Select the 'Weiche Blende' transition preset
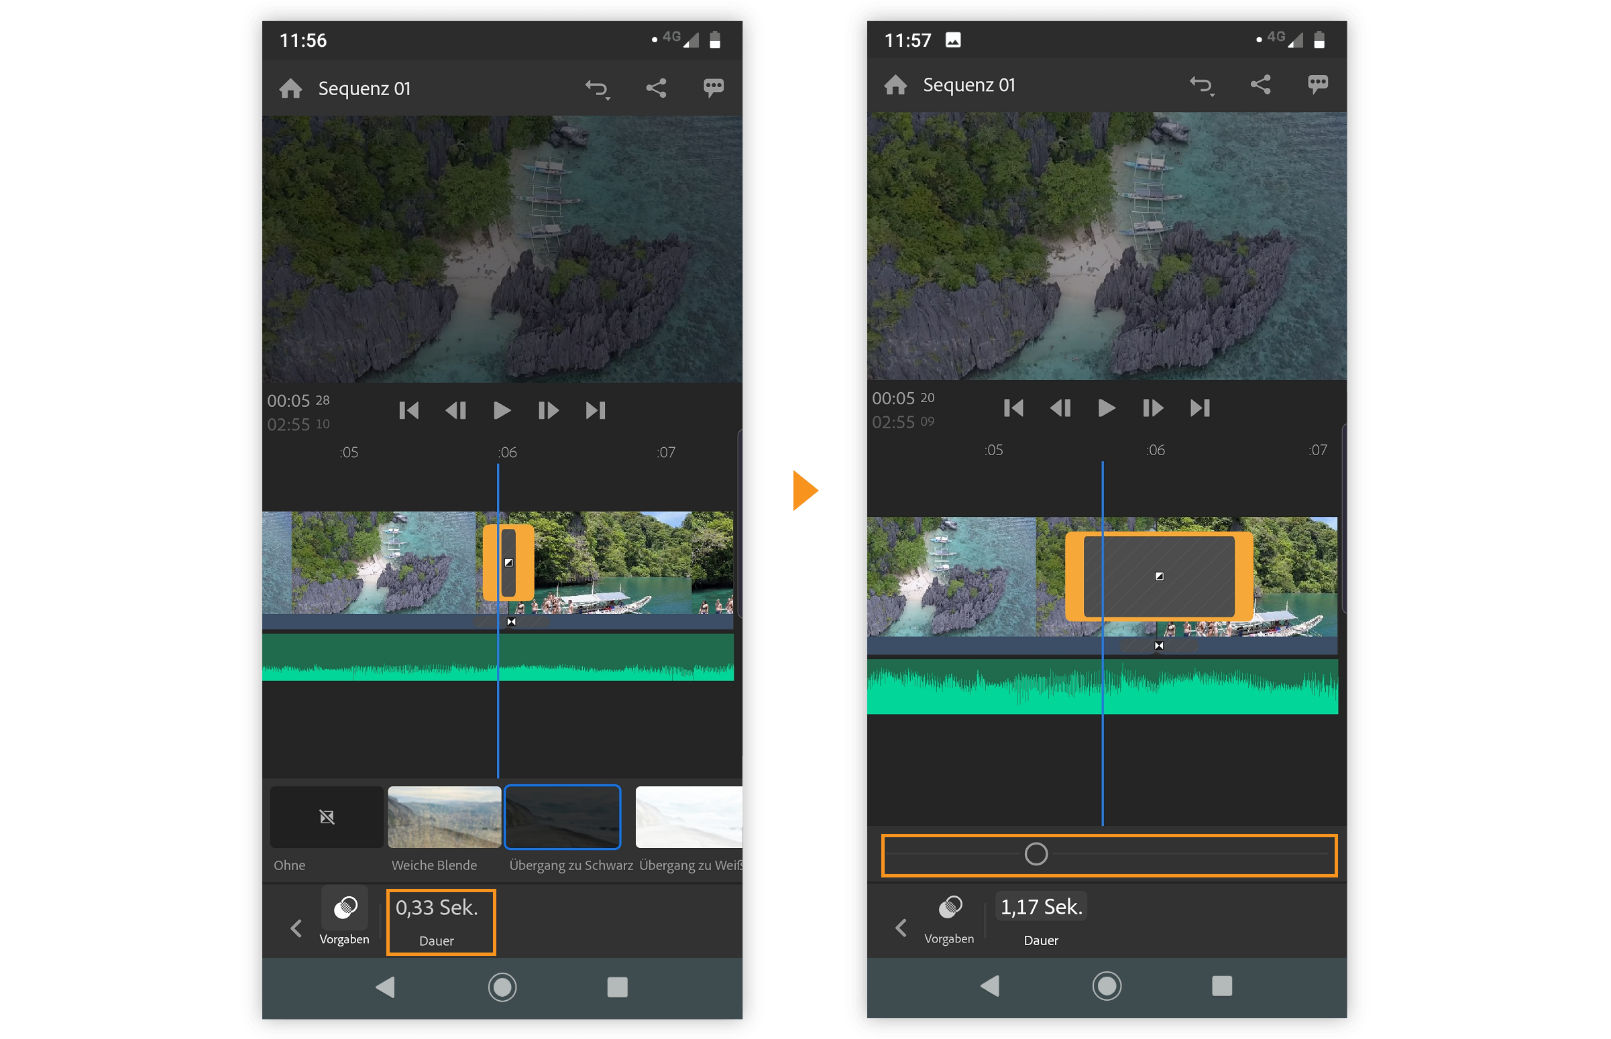1611x1039 pixels. tap(444, 816)
